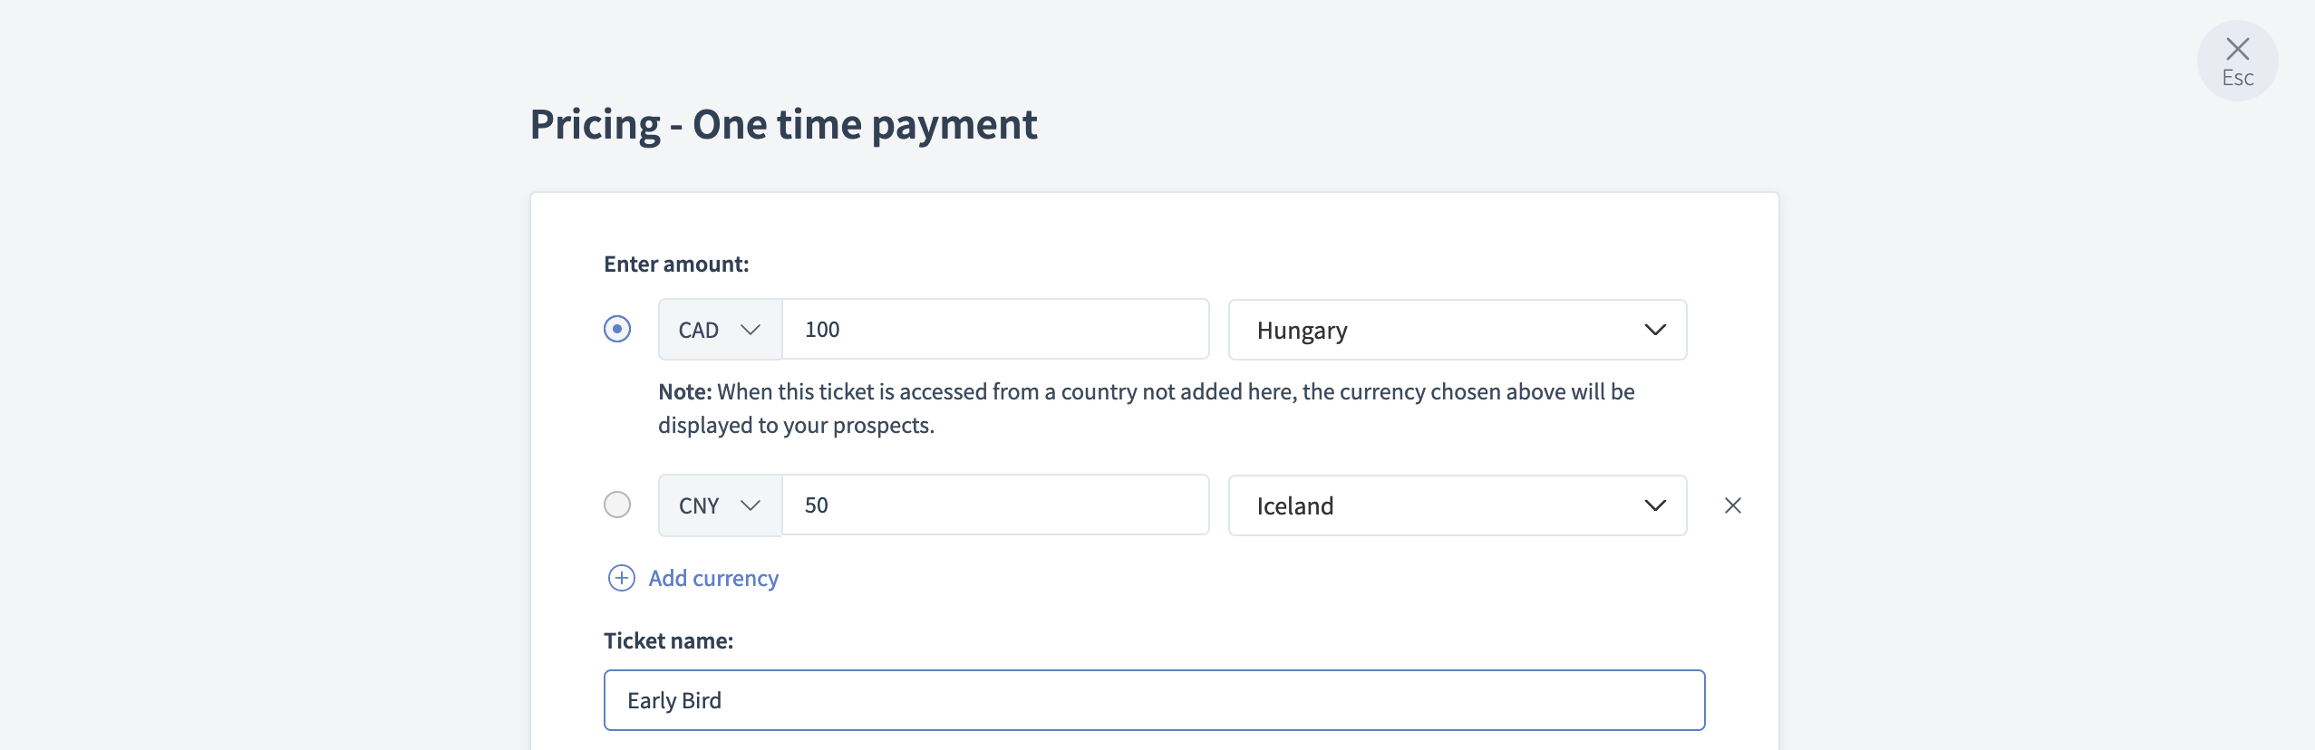This screenshot has width=2315, height=750.
Task: Expand the Iceland country dropdown
Action: 1457,505
